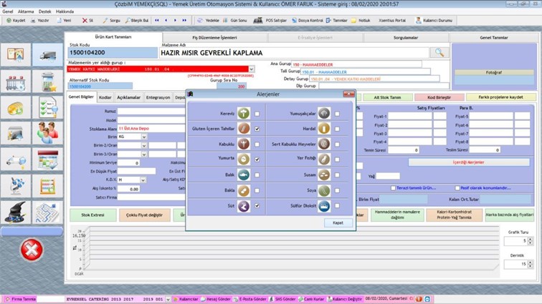
Task: Expand the red material group dropdown
Action: pos(251,69)
